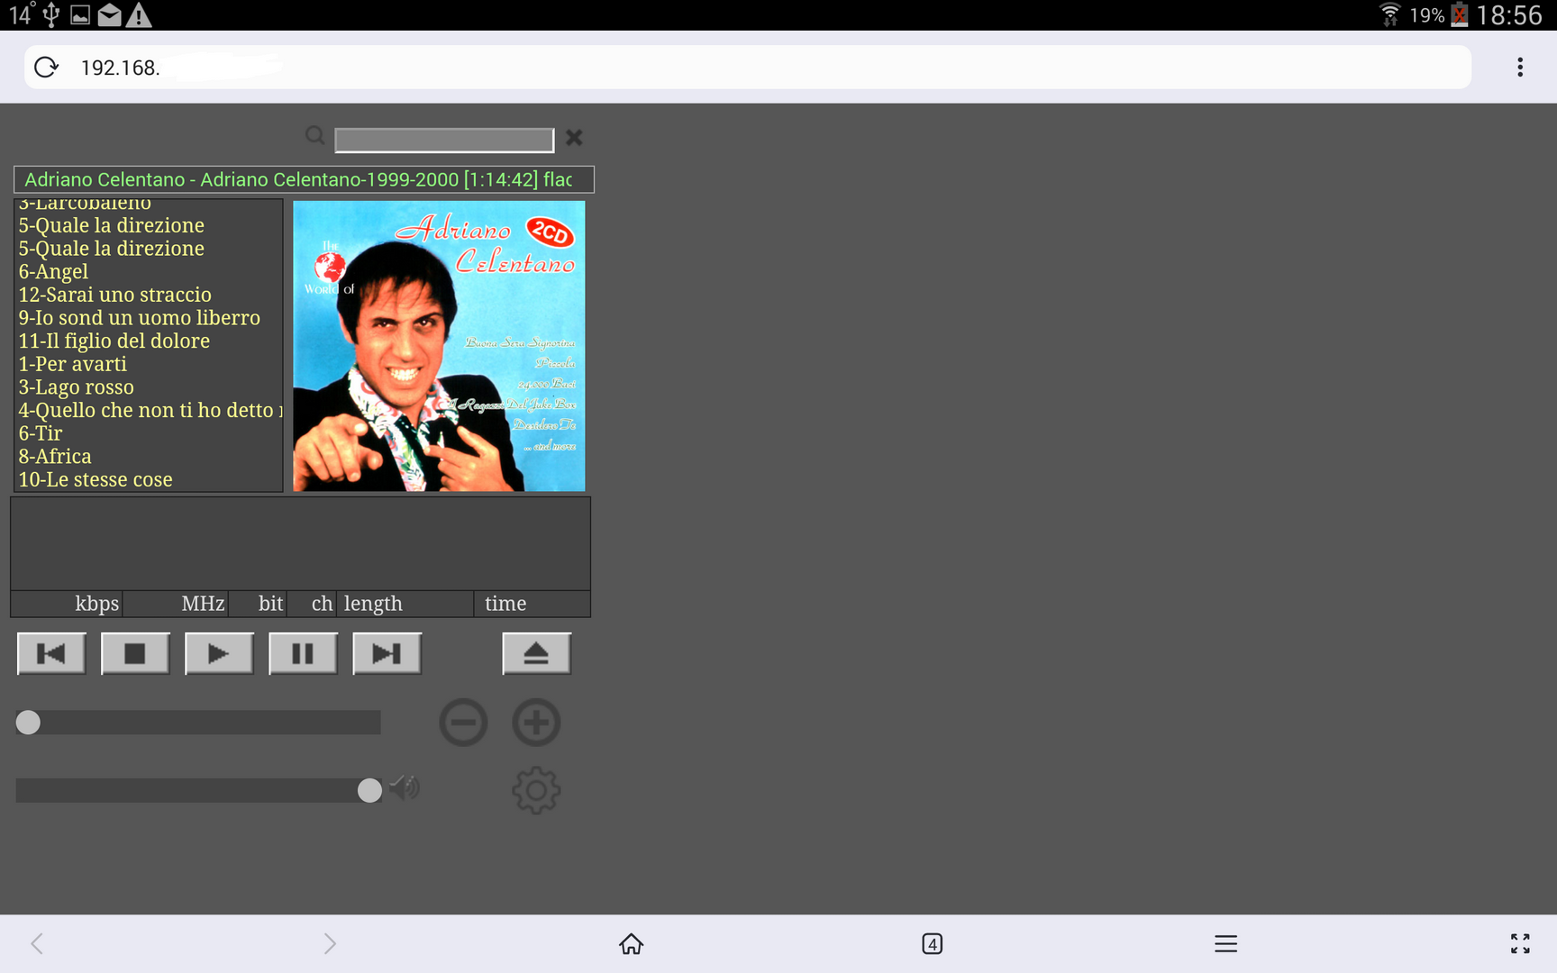Focus the playlist search field
This screenshot has width=1557, height=973.
[444, 140]
